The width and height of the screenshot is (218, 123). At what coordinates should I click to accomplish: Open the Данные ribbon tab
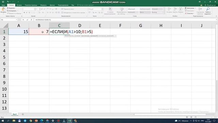[52, 5]
